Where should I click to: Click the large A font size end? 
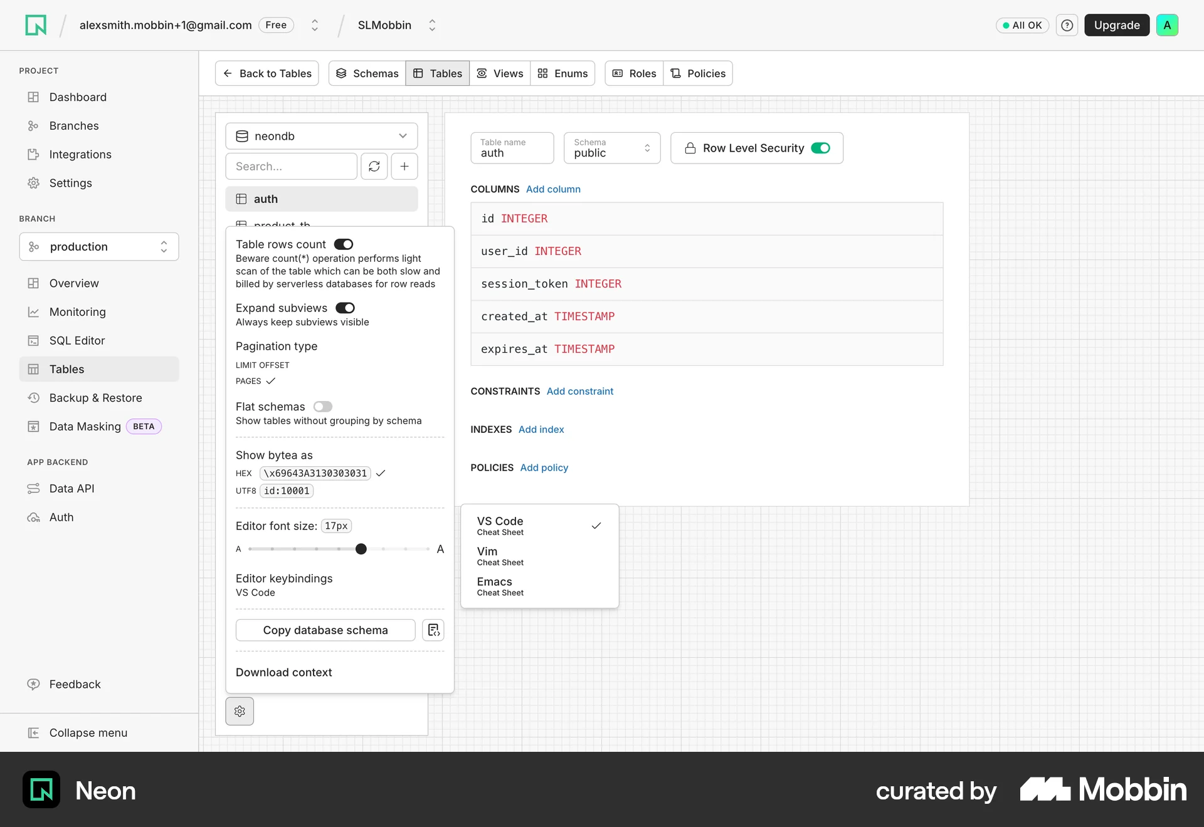[440, 549]
